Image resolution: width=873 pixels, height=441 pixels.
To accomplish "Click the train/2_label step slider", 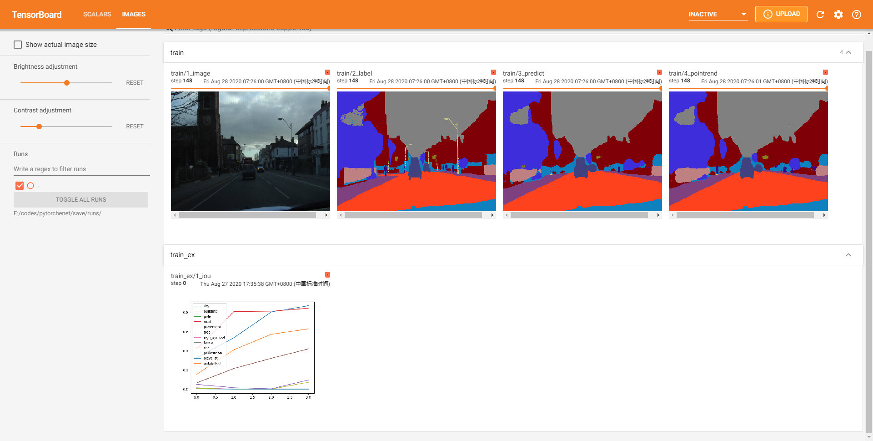I will [416, 88].
